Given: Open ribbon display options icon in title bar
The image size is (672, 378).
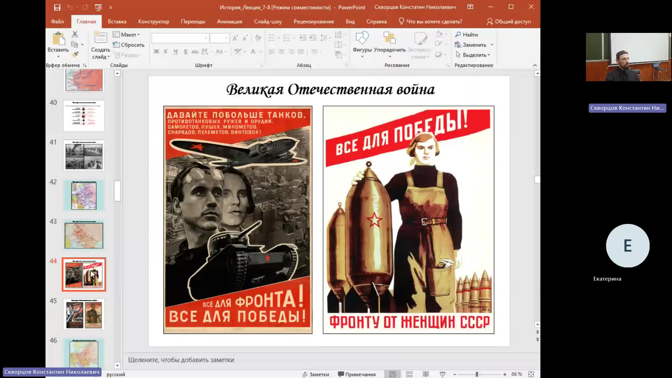Looking at the screenshot, I should [x=470, y=7].
